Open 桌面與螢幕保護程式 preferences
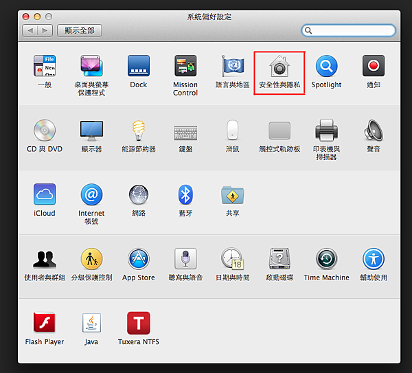Image resolution: width=412 pixels, height=373 pixels. click(91, 66)
